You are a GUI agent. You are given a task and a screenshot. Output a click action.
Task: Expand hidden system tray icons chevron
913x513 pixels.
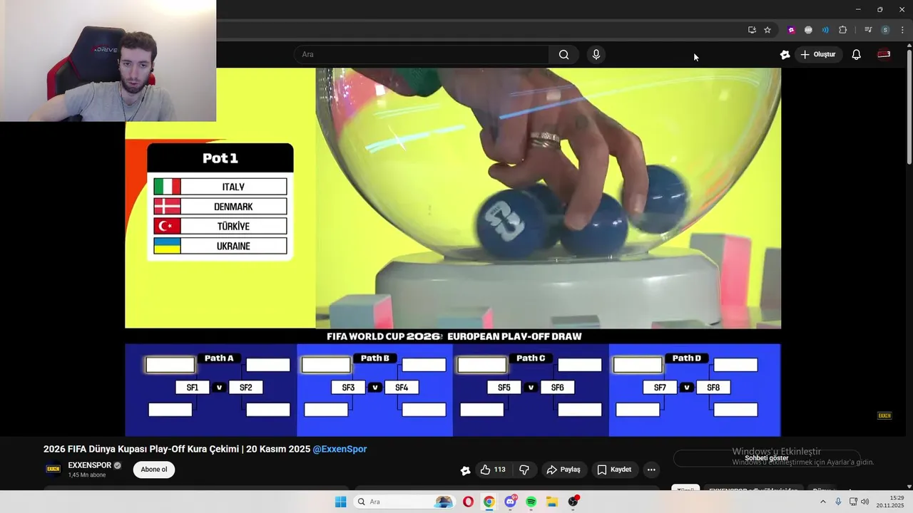coord(823,502)
